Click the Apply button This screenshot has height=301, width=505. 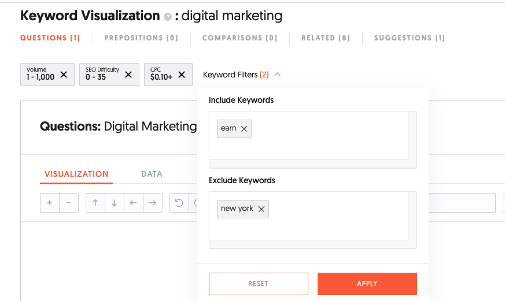point(367,284)
